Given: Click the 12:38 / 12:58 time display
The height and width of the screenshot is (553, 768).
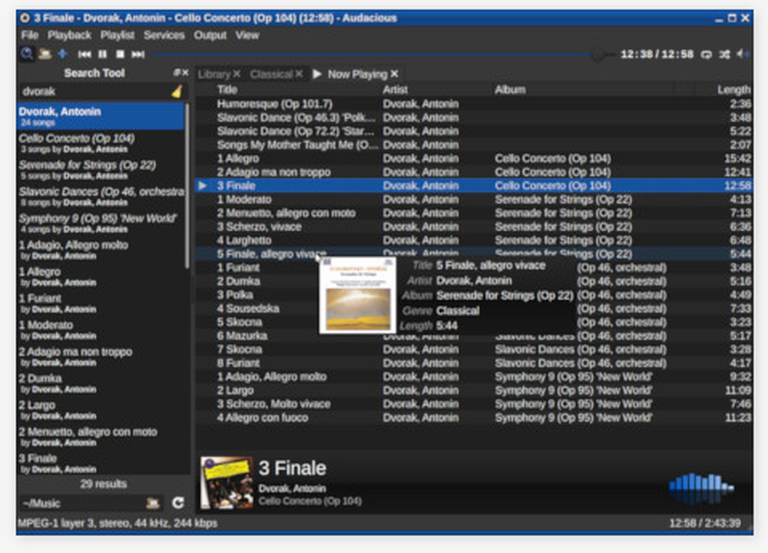Looking at the screenshot, I should pyautogui.click(x=657, y=54).
